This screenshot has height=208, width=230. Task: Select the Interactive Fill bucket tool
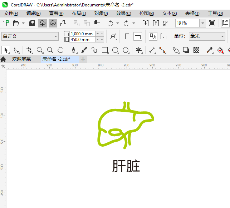tap(220, 50)
